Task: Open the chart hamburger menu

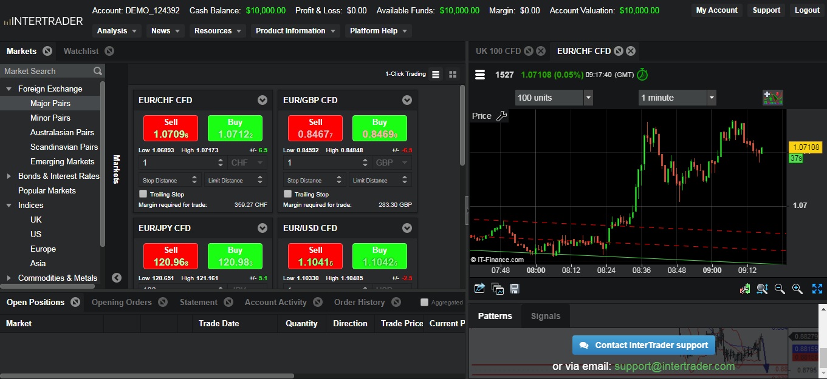Action: click(480, 75)
